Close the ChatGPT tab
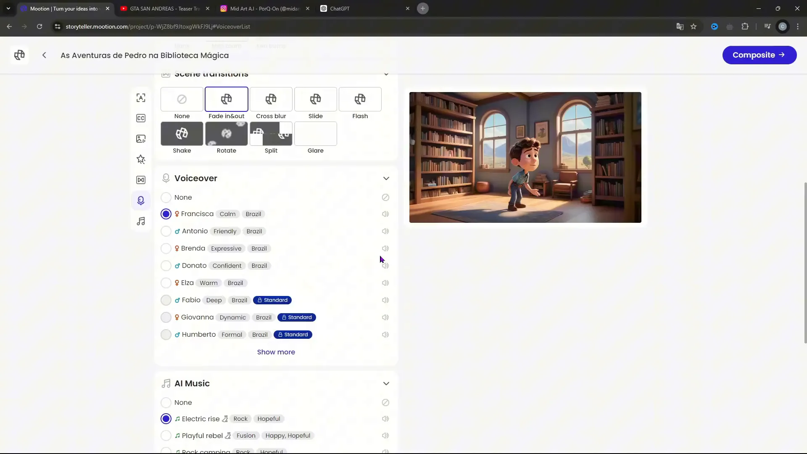807x454 pixels. click(x=407, y=8)
